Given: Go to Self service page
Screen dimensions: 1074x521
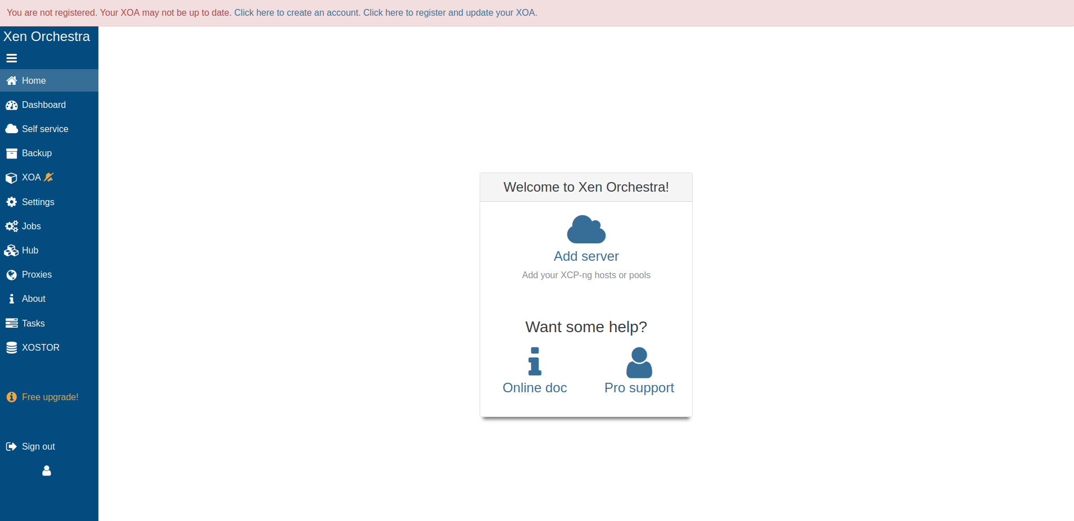Looking at the screenshot, I should [45, 129].
